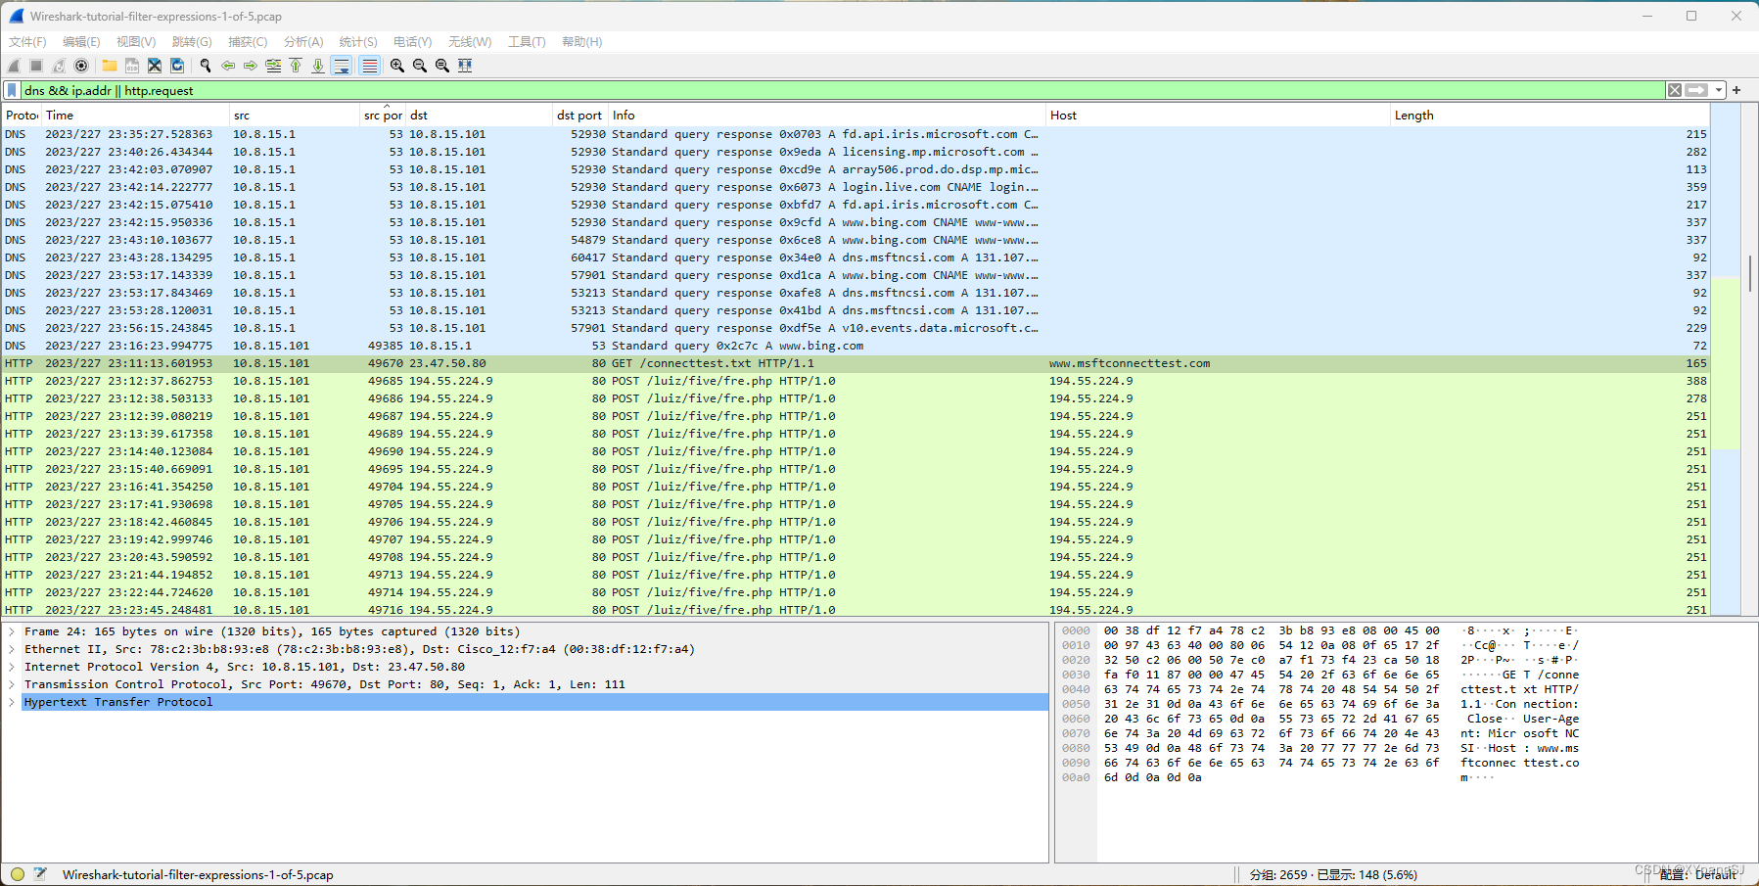Select DNS query for www.bing.com packet
1759x886 pixels.
coord(856,346)
